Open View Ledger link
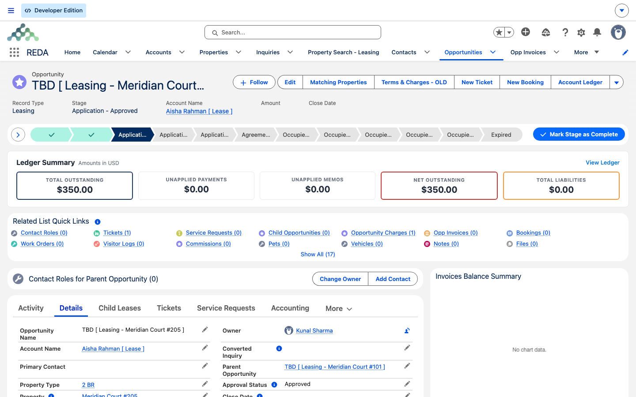 tap(602, 163)
